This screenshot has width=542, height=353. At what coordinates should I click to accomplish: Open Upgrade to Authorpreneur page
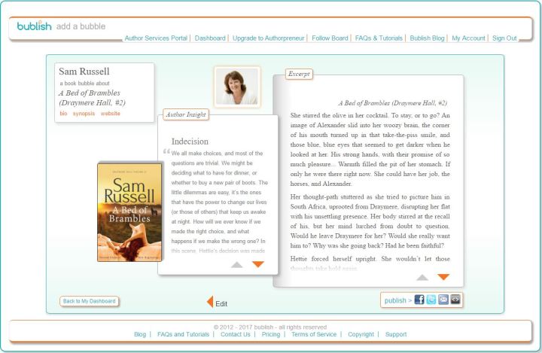coord(269,38)
